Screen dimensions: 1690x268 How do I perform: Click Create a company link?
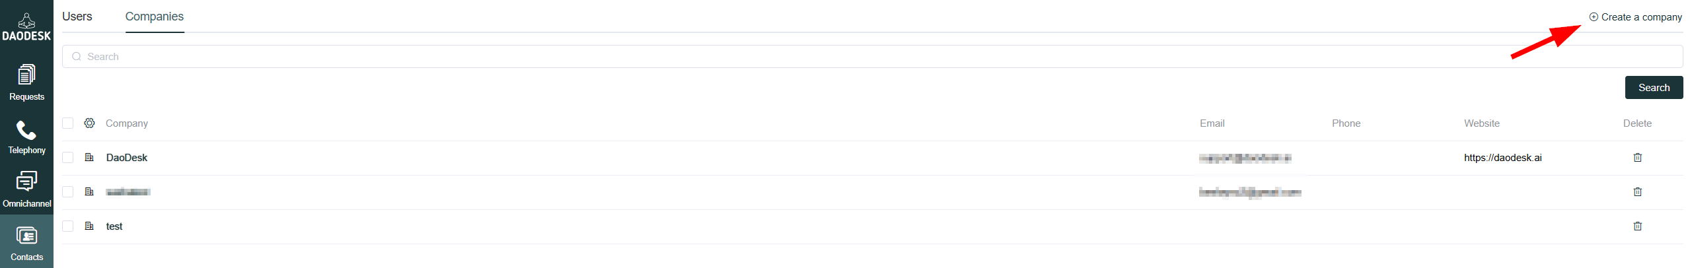(x=1635, y=17)
